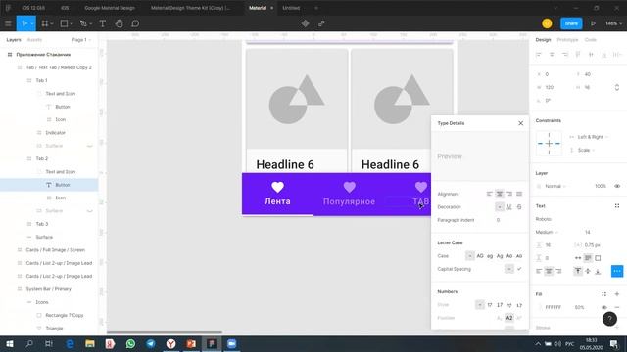Close the Type Details panel
This screenshot has height=352, width=627.
(x=520, y=123)
